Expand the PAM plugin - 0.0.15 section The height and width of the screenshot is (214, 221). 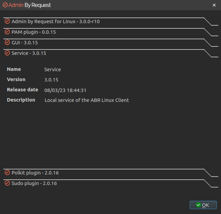point(110,32)
